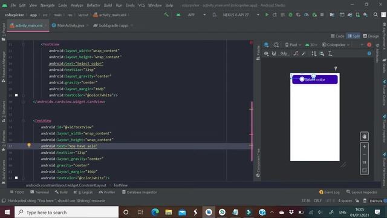Click the Search Everywhere magnifier icon
The image size is (387, 218).
(x=376, y=15)
